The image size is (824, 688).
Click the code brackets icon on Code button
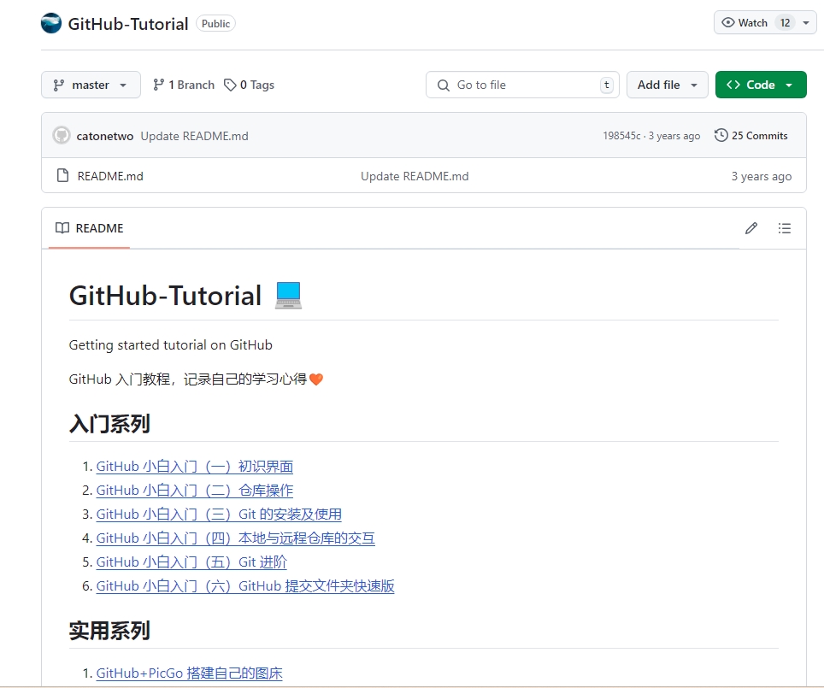tap(733, 85)
